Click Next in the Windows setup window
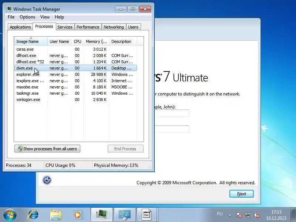This screenshot has height=222, width=296. point(242,194)
